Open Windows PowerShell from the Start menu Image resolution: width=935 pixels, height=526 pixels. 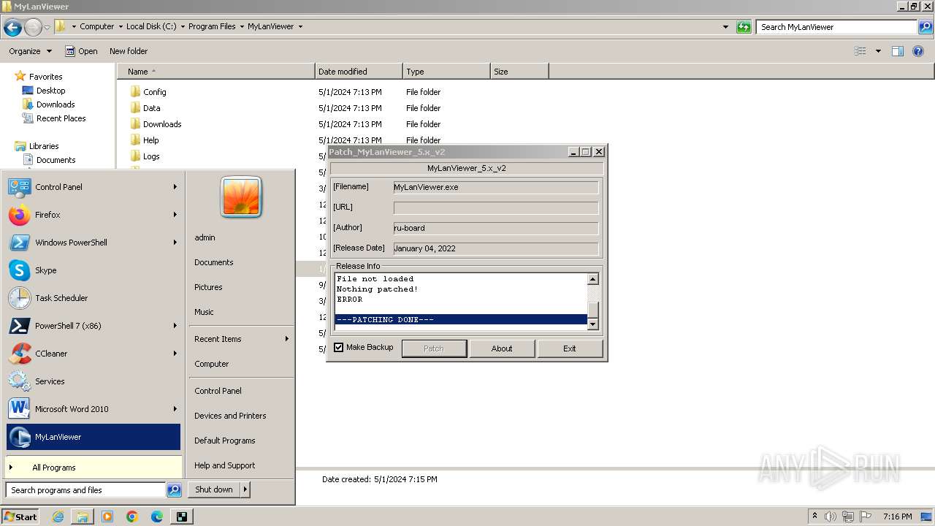93,243
